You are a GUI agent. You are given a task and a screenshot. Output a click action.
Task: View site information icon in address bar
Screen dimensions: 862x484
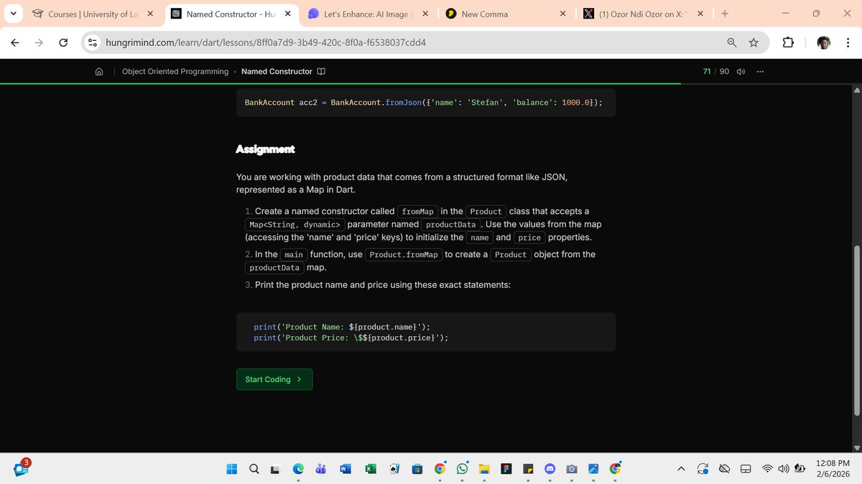(x=93, y=42)
